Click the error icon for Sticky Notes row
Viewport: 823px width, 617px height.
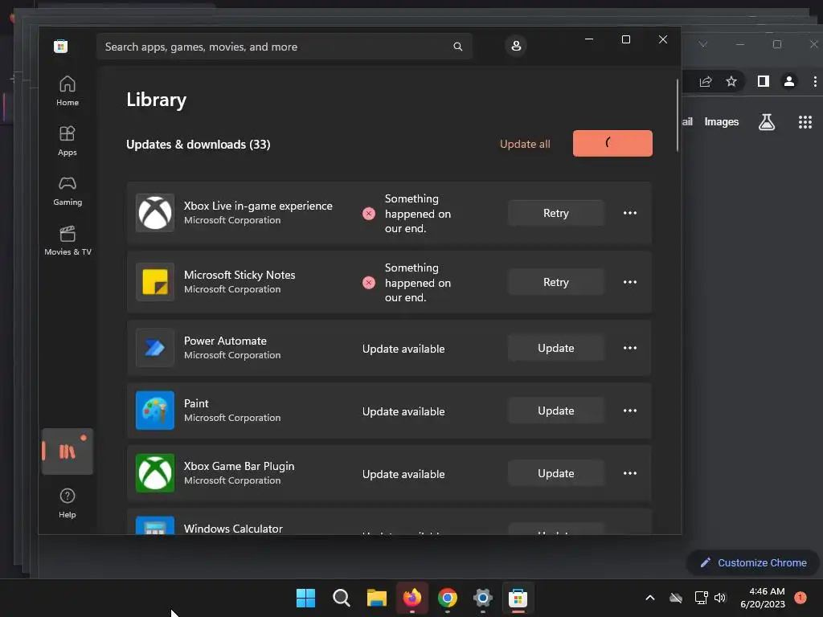[369, 283]
